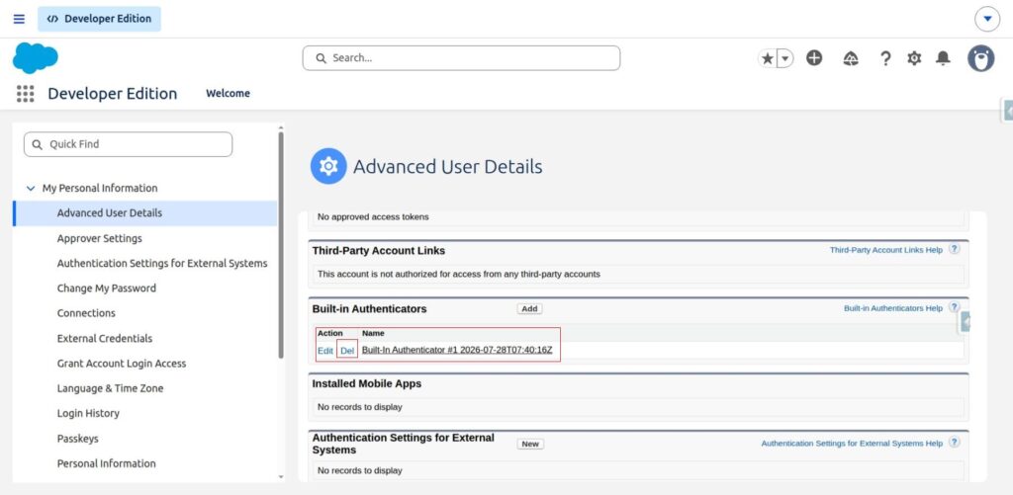Click the Developer Edition code tab
Viewport: 1013px width, 495px height.
(99, 19)
